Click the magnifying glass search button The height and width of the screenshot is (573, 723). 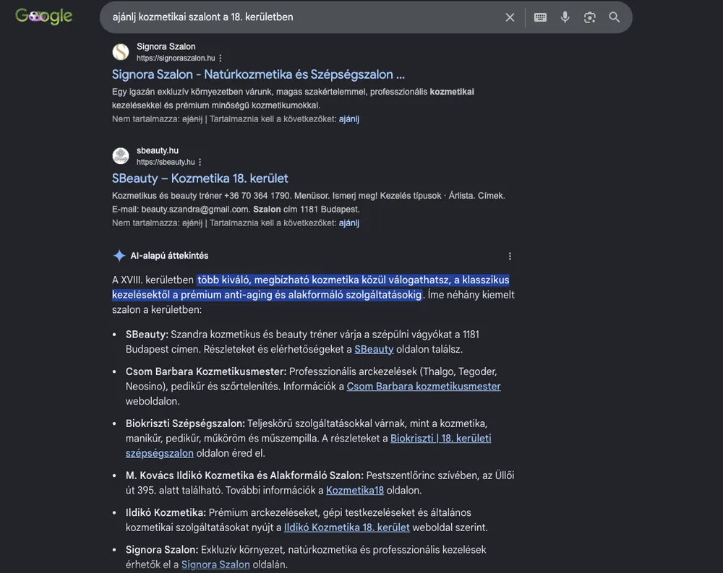[x=614, y=17]
